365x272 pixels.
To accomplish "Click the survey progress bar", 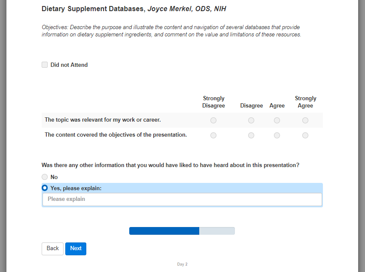I will (182, 231).
